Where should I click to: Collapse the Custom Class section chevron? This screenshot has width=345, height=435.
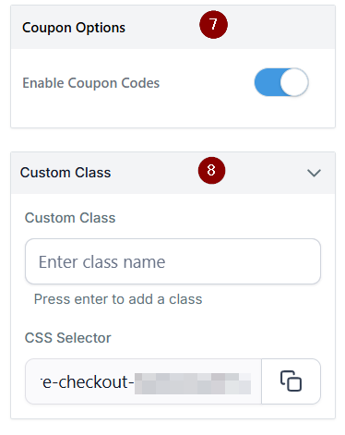click(x=314, y=173)
